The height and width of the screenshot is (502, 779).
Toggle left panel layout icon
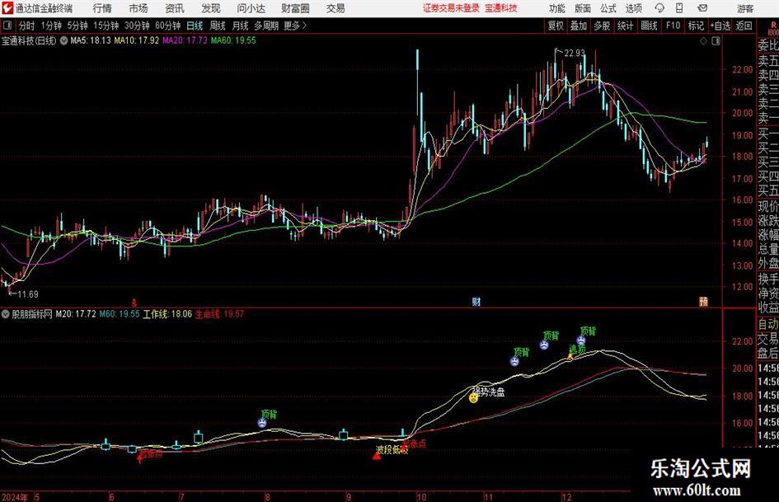(x=7, y=26)
